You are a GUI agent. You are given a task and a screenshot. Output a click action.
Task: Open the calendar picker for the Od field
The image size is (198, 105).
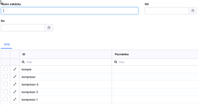point(193,11)
